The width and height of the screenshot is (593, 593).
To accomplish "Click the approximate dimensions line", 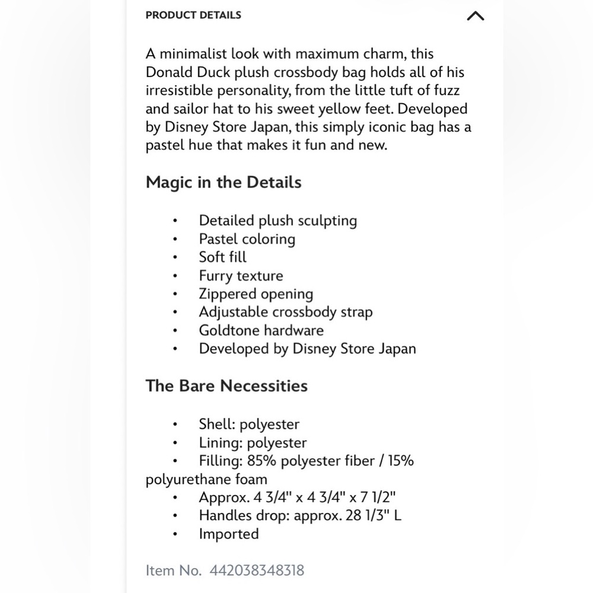I will (297, 498).
